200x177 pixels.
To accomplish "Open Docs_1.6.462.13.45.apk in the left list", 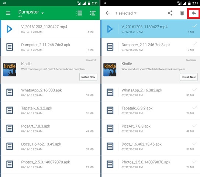I will click(x=51, y=146).
